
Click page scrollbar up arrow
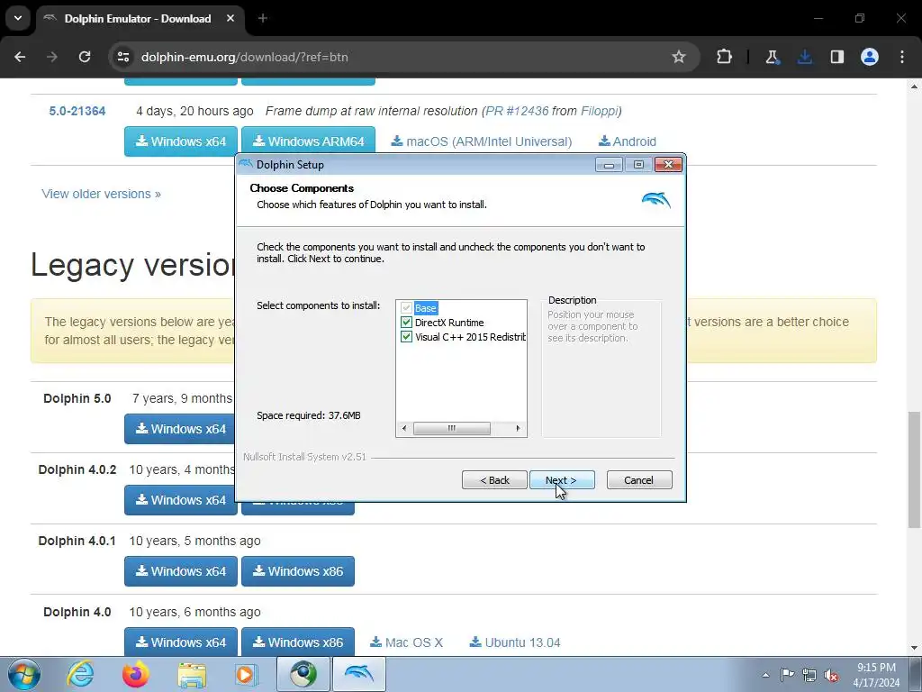coord(914,86)
